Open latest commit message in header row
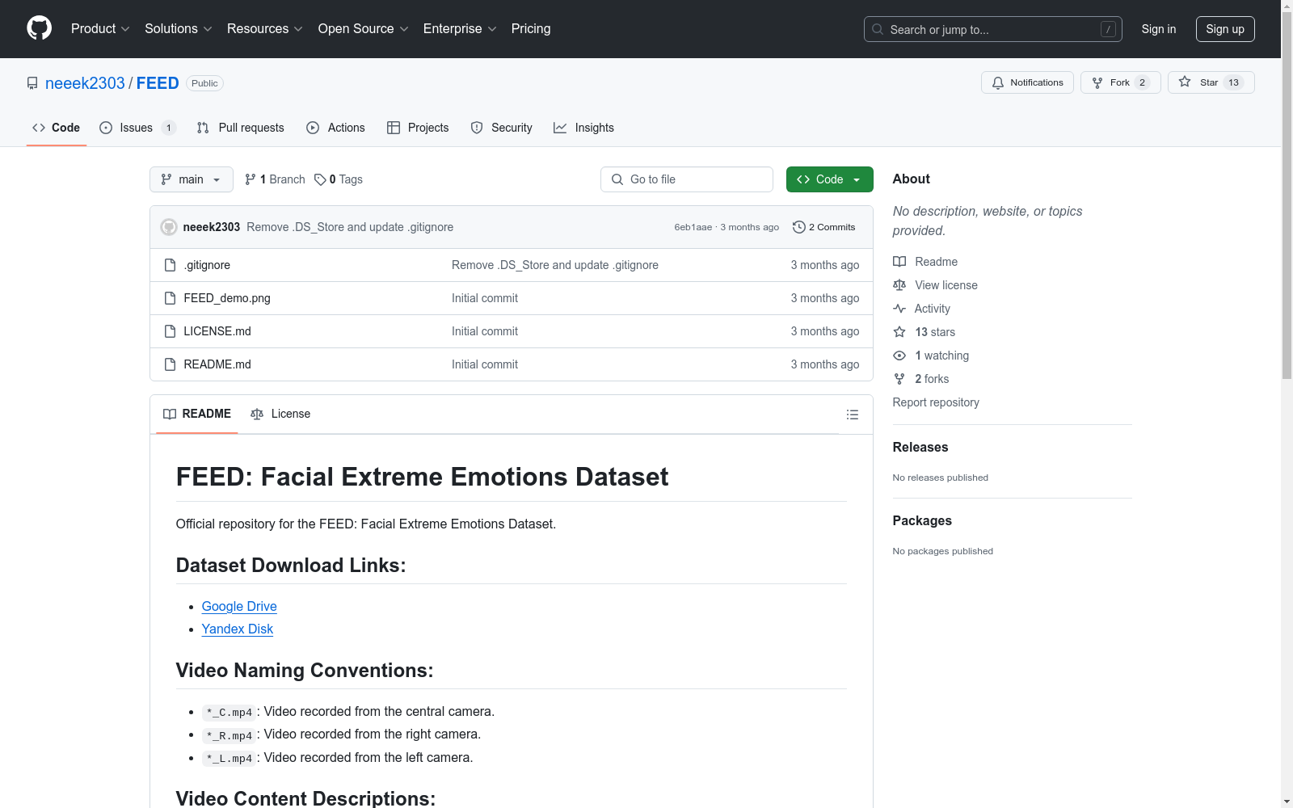 tap(350, 227)
